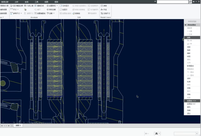The image size is (201, 136).
Task: Choose 排除 in menu manager
Action: point(192,94)
